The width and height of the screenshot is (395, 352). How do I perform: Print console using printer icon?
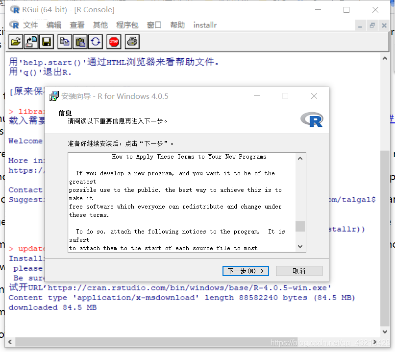132,42
